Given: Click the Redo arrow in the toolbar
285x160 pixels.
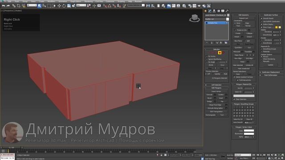Looking at the screenshot, I should (8, 6).
